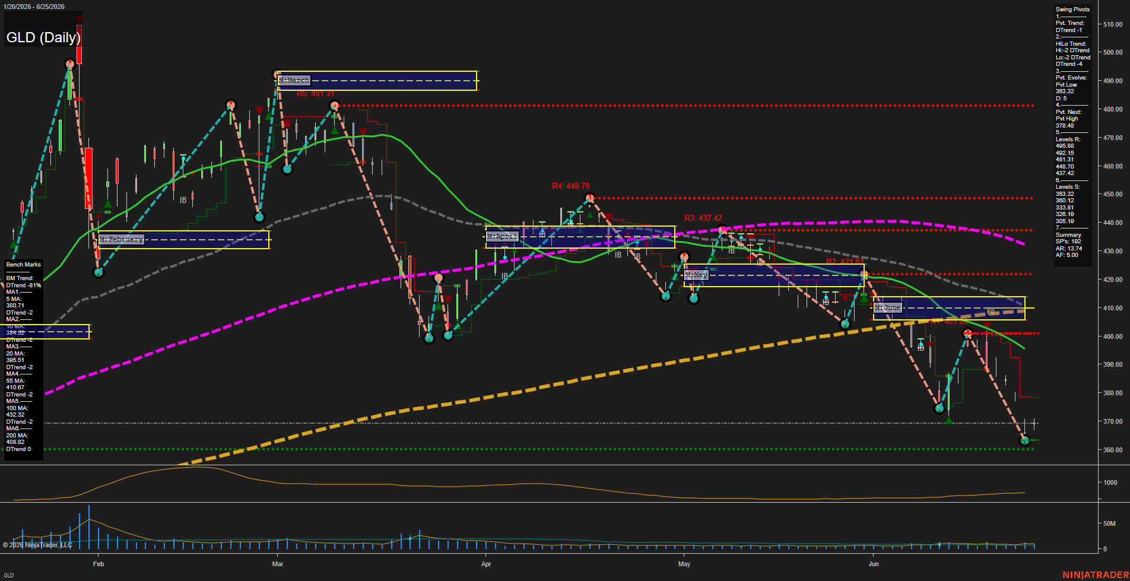Click the 50M volume scale label
The height and width of the screenshot is (581, 1130).
click(1109, 523)
